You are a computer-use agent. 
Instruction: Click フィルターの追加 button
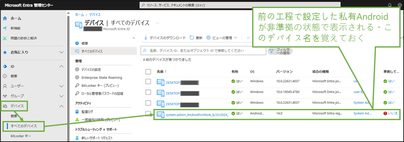[280, 51]
